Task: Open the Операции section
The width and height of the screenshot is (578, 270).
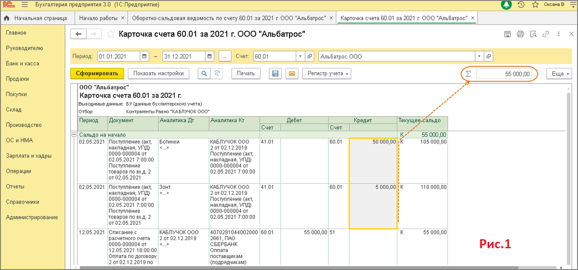Action: (x=19, y=171)
